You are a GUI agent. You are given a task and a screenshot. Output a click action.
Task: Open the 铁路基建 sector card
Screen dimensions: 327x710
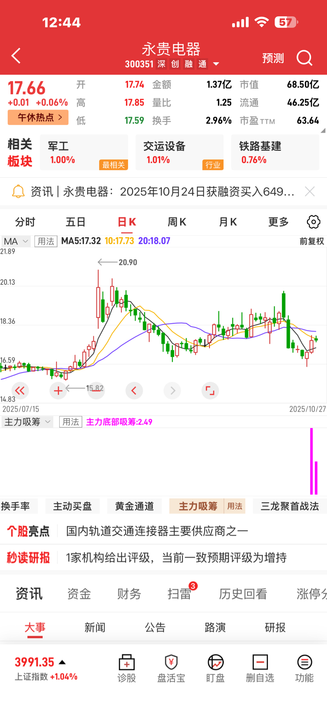pyautogui.click(x=275, y=152)
